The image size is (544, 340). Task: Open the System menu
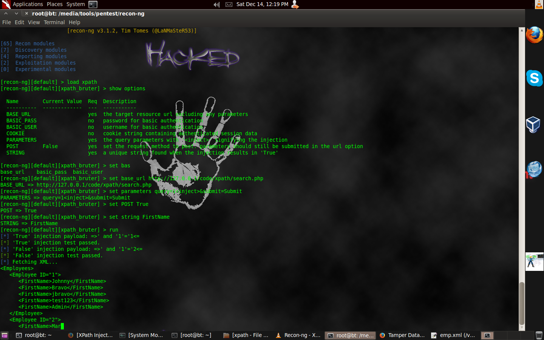pos(76,4)
